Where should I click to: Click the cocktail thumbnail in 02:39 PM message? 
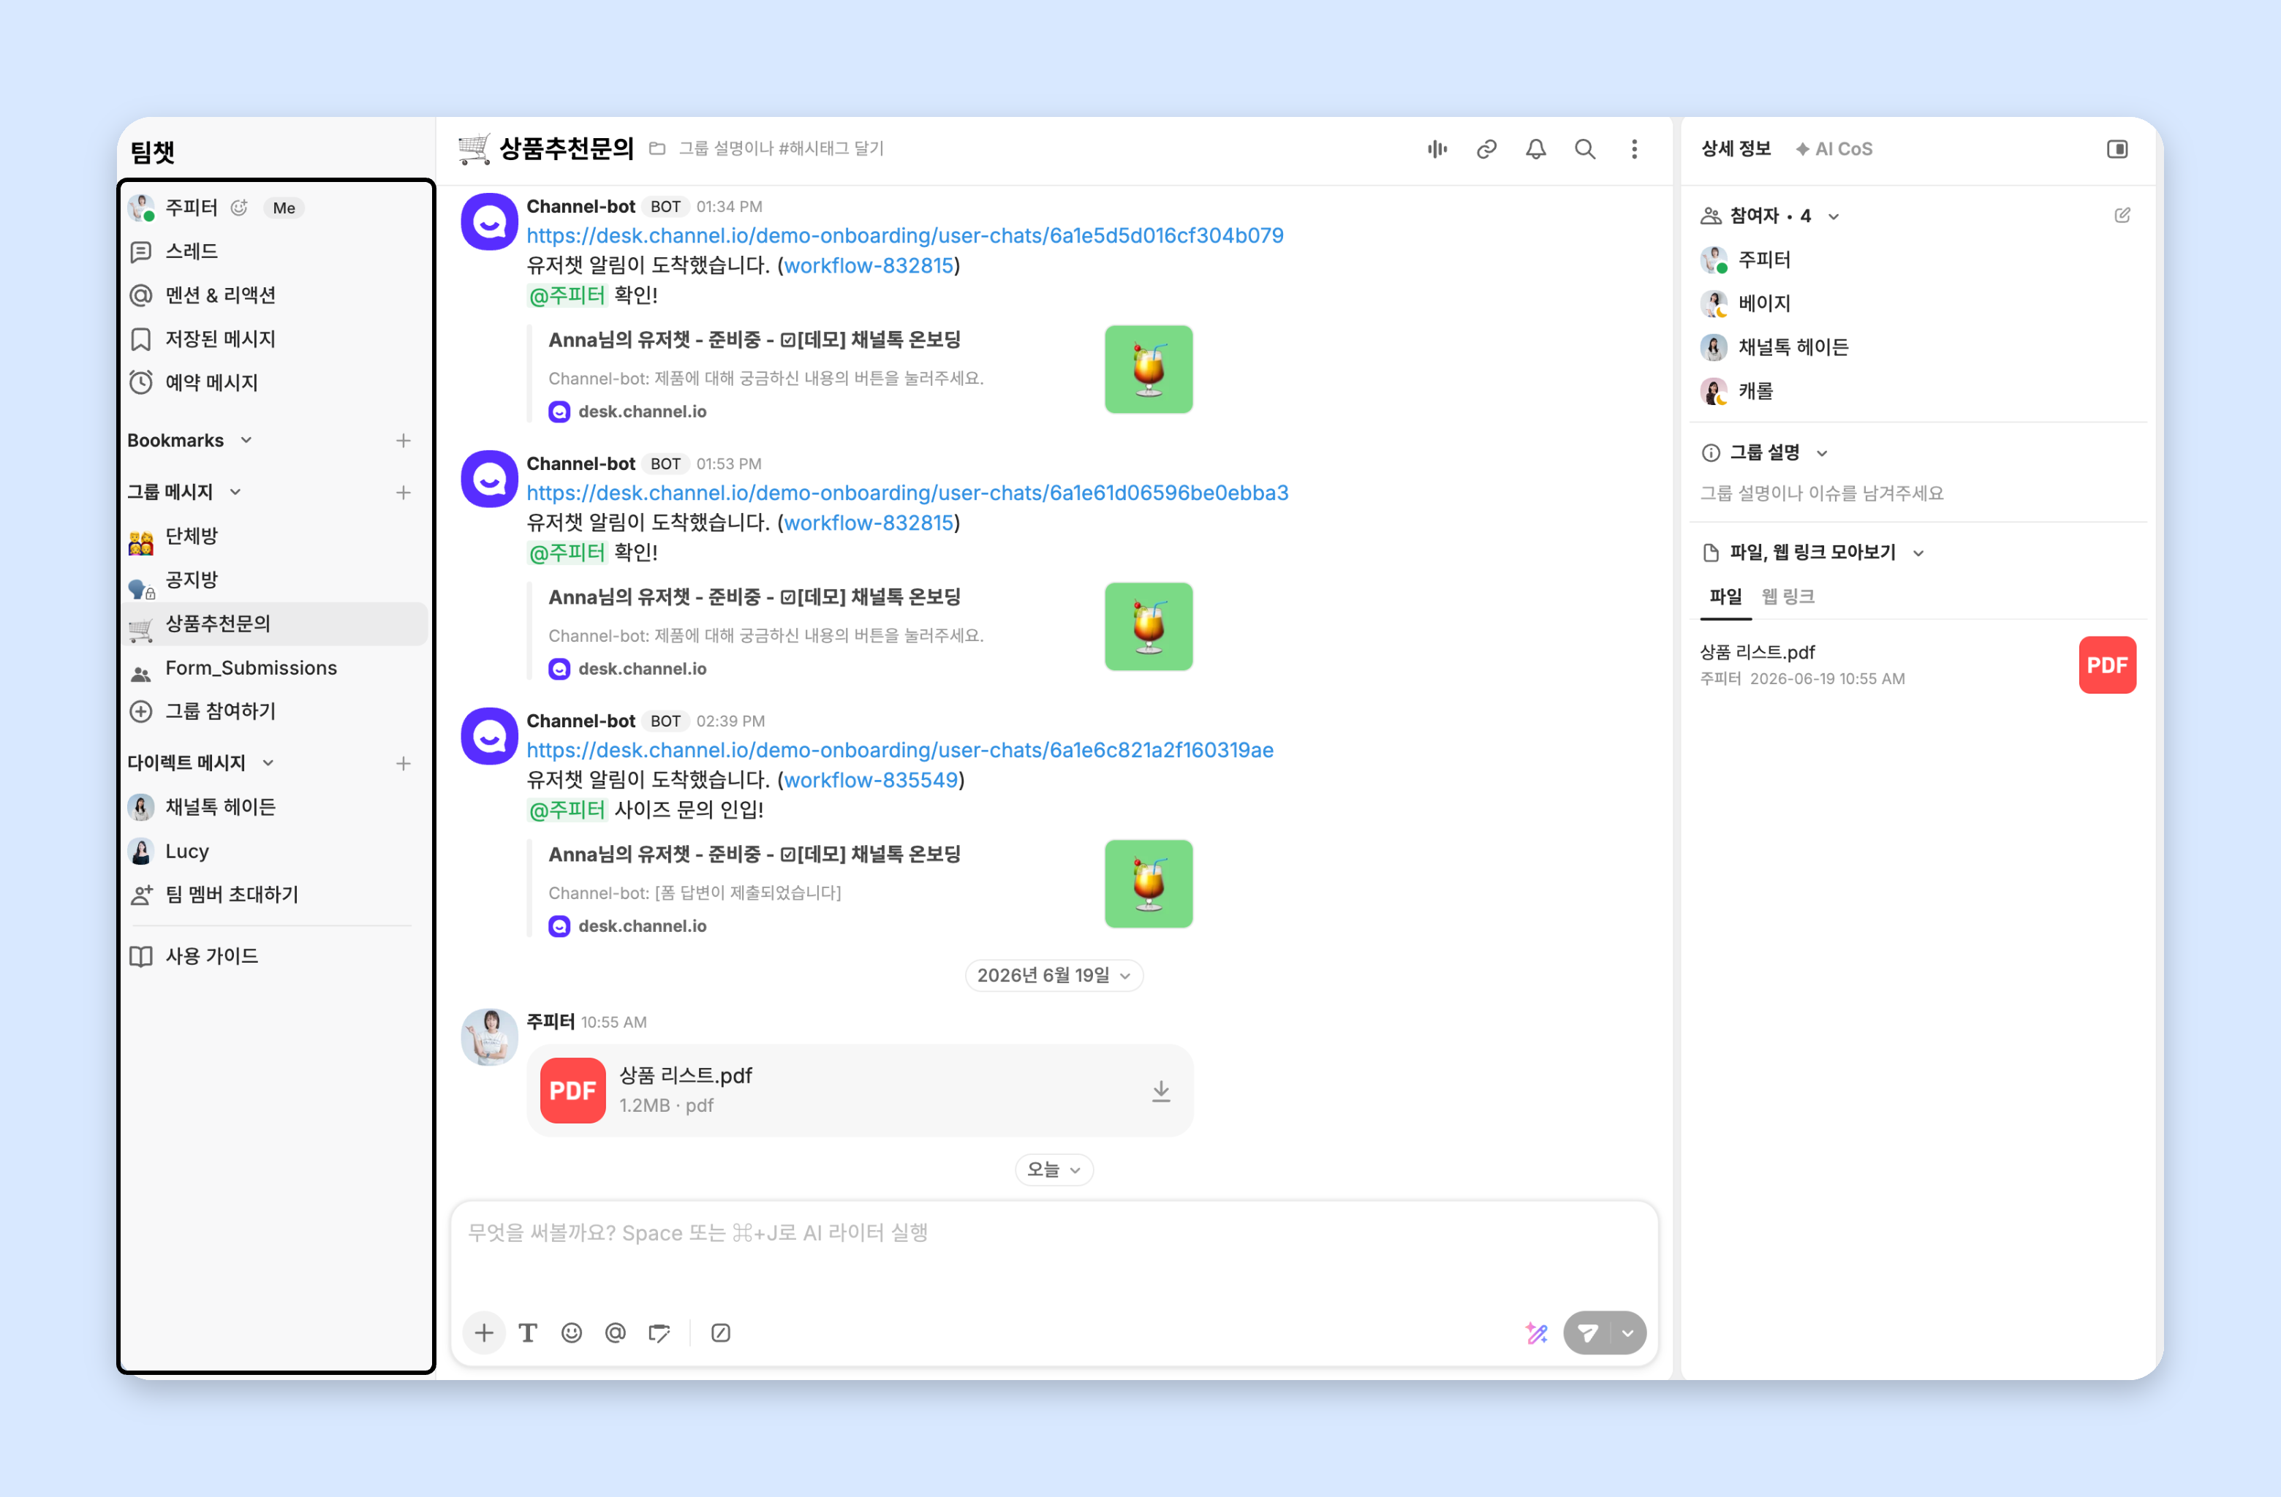click(1148, 884)
